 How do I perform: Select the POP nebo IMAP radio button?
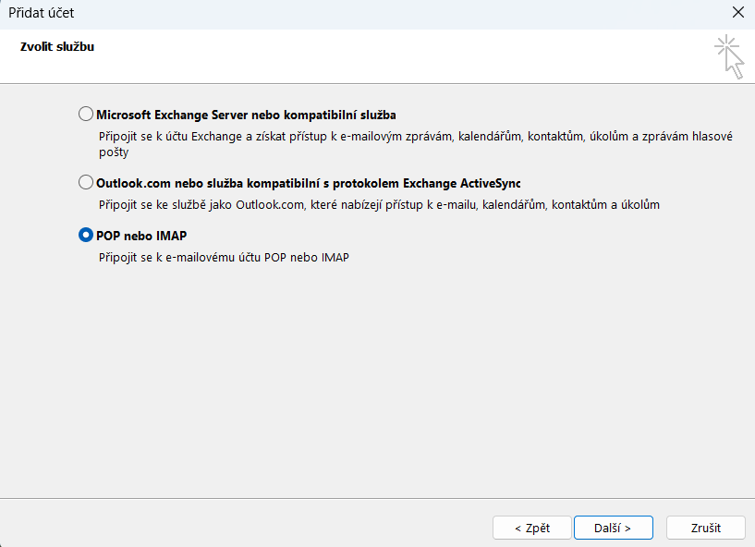point(86,235)
